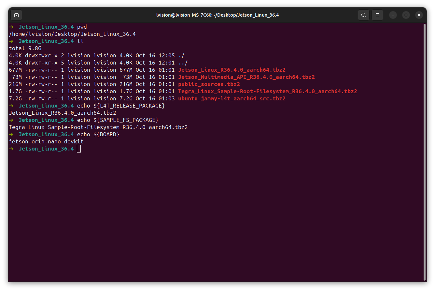Image resolution: width=435 pixels, height=291 pixels.
Task: Click the 'pwd' command text
Action: [x=82, y=27]
